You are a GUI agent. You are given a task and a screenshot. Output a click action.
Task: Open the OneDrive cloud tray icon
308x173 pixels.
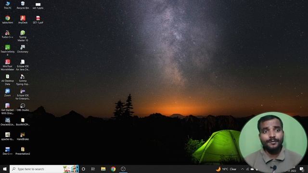click(252, 169)
